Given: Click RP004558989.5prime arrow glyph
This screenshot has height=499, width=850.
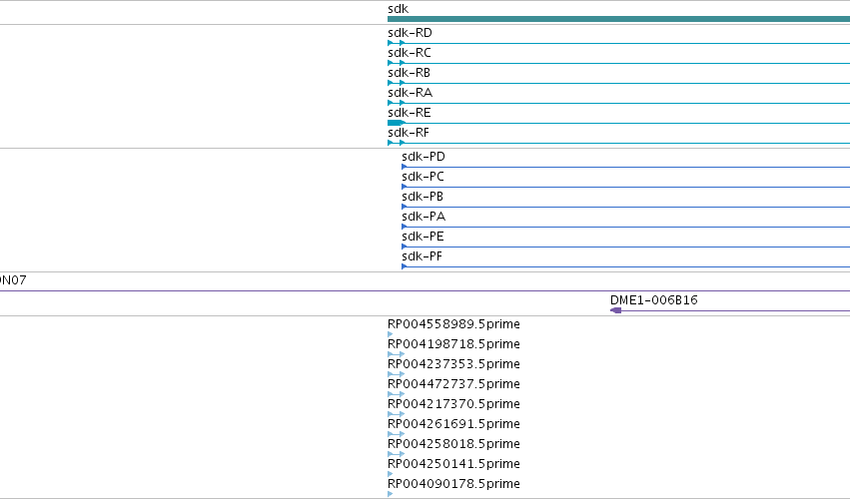Looking at the screenshot, I should coord(391,334).
